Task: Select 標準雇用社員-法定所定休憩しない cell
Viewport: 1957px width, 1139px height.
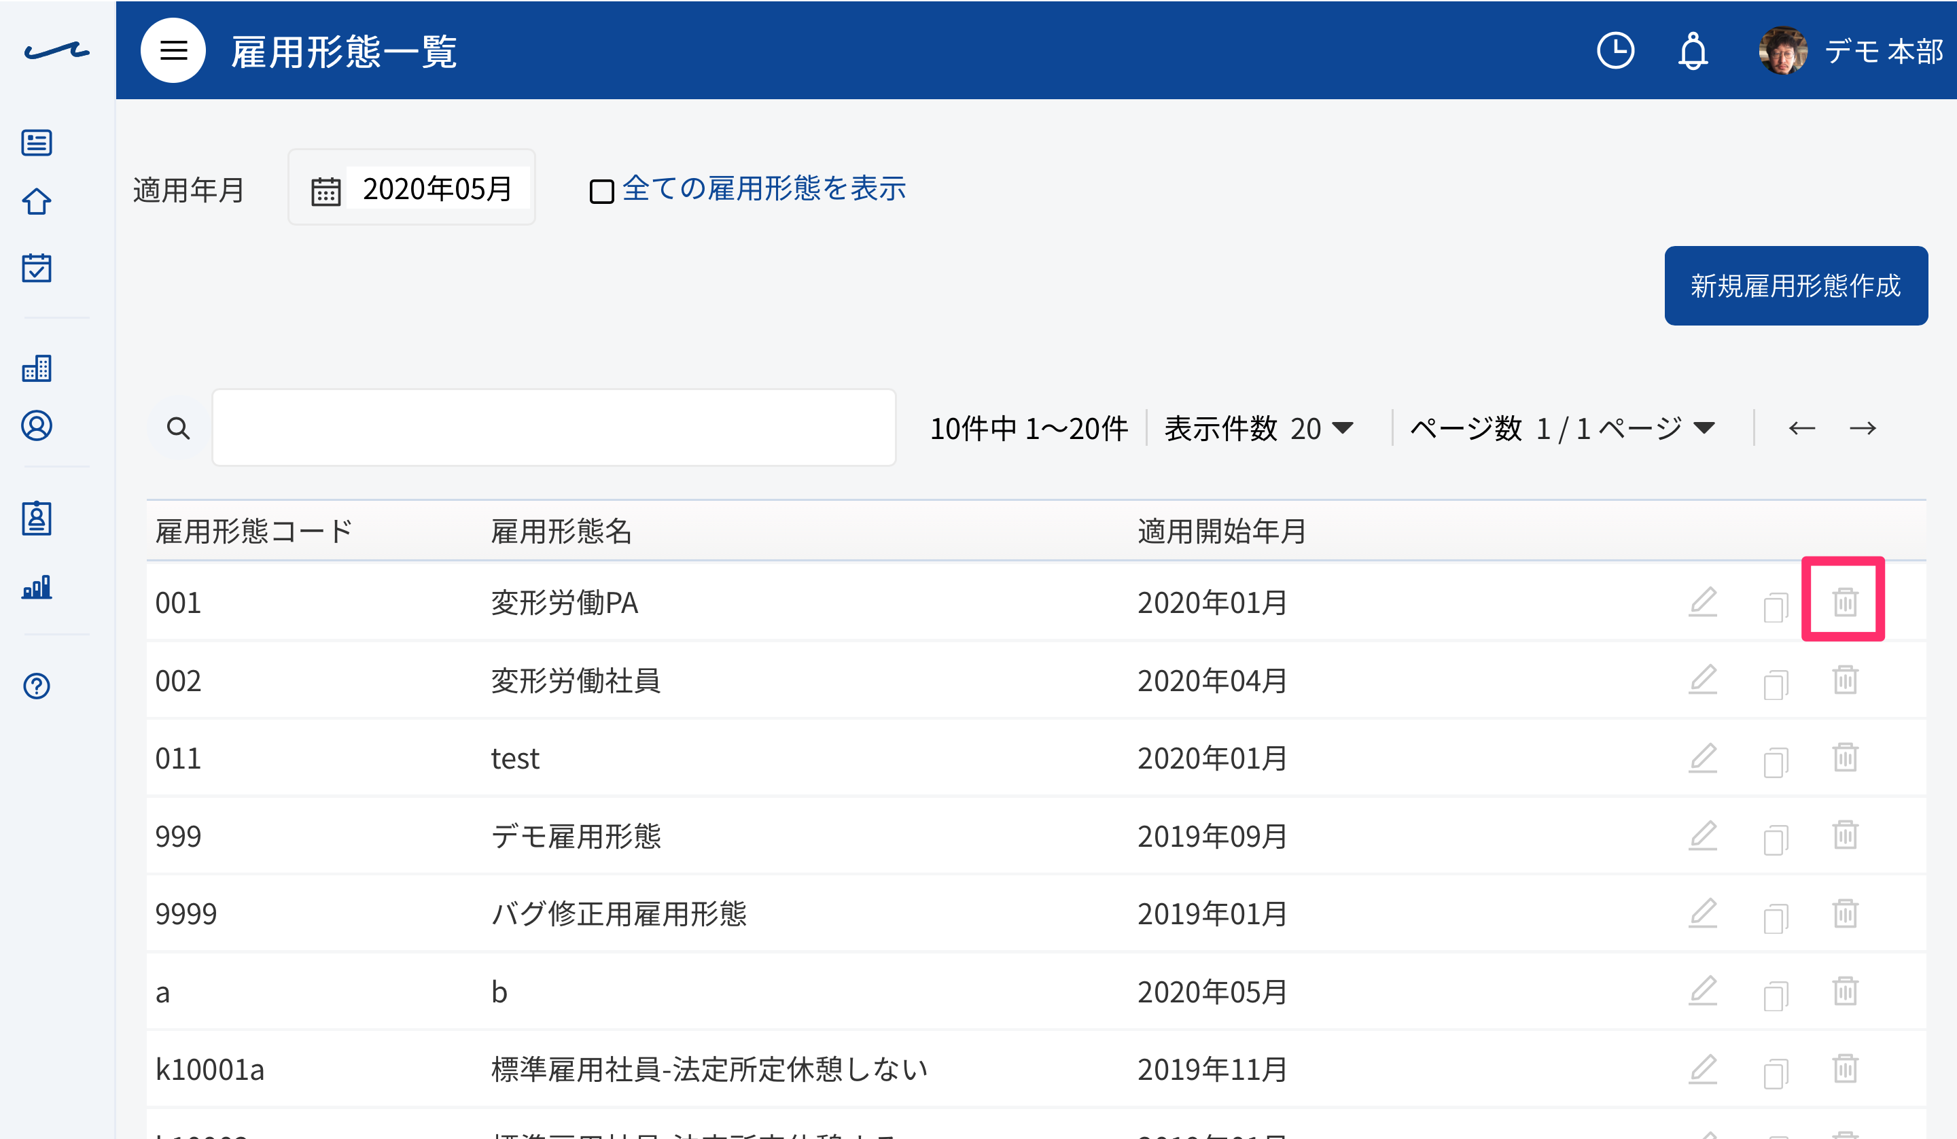Action: pyautogui.click(x=709, y=1069)
